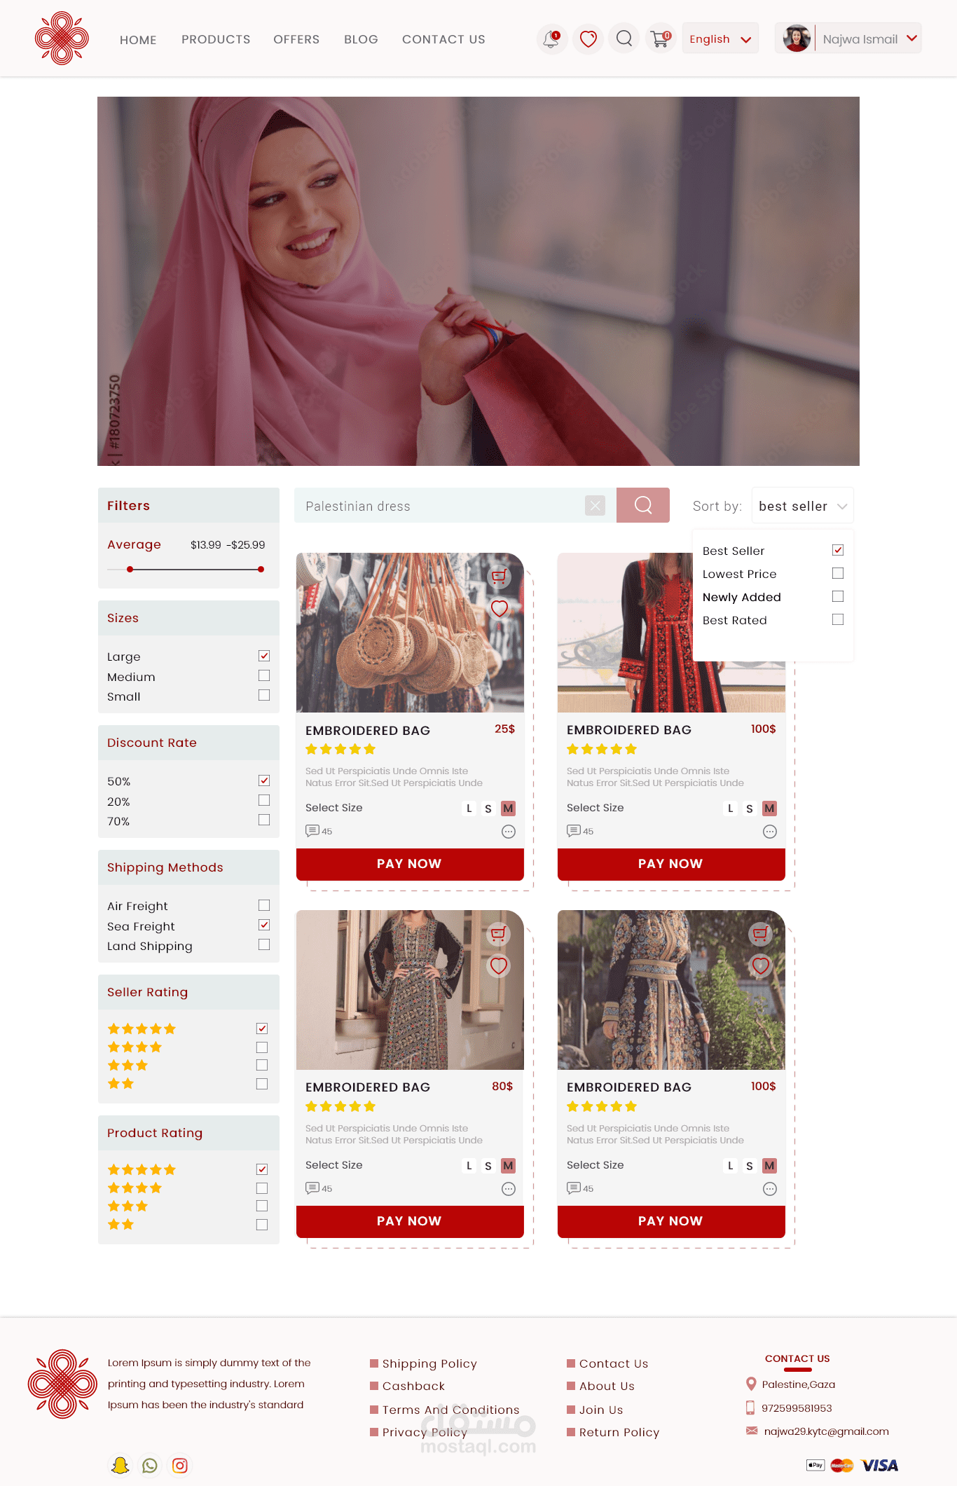The image size is (957, 1486).
Task: Select size M on 25$ bag
Action: [509, 808]
